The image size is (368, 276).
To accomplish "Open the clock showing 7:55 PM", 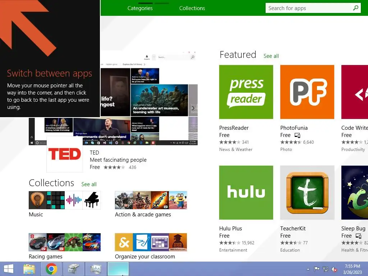I will tap(352, 269).
